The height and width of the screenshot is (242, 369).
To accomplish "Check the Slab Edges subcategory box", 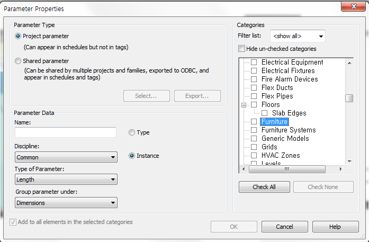I will 265,113.
